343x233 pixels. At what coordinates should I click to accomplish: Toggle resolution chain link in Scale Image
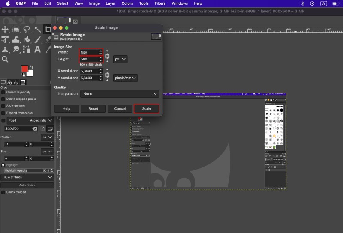[108, 75]
